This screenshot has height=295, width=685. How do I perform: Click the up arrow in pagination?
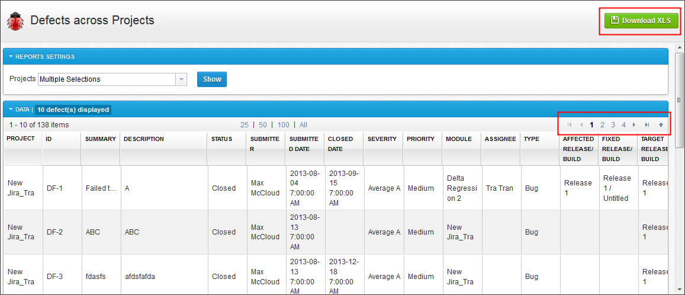click(x=661, y=125)
